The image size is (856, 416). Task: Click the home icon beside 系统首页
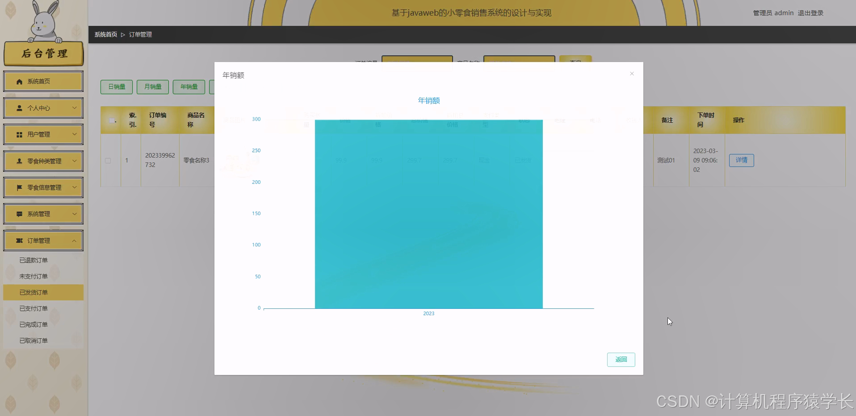pos(19,81)
